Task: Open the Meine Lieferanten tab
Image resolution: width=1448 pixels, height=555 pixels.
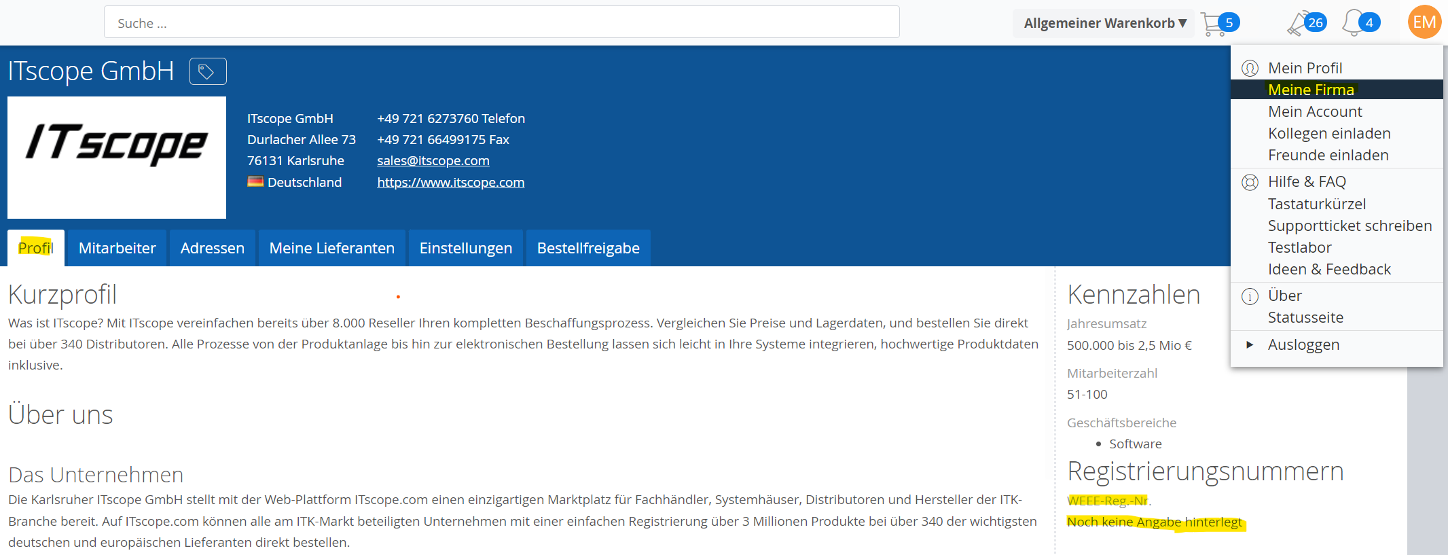Action: [x=331, y=248]
